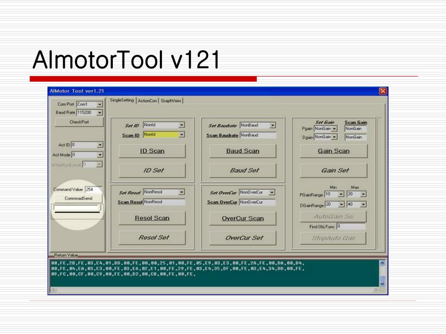Click the Baud Set button
The width and height of the screenshot is (446, 334).
click(243, 170)
